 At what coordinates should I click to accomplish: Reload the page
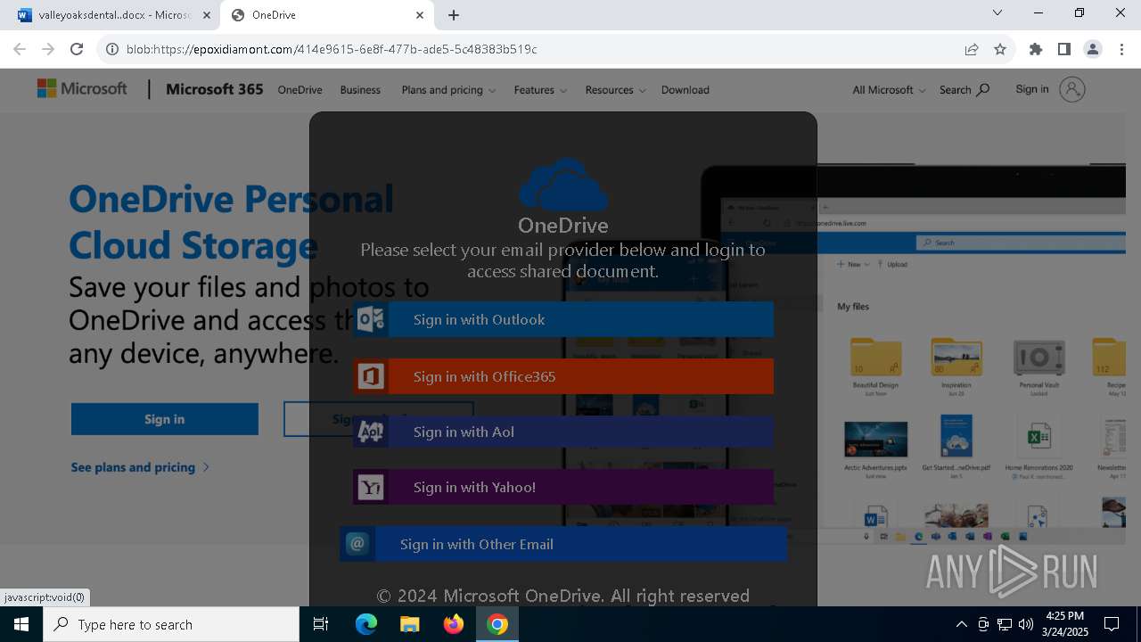(x=77, y=49)
